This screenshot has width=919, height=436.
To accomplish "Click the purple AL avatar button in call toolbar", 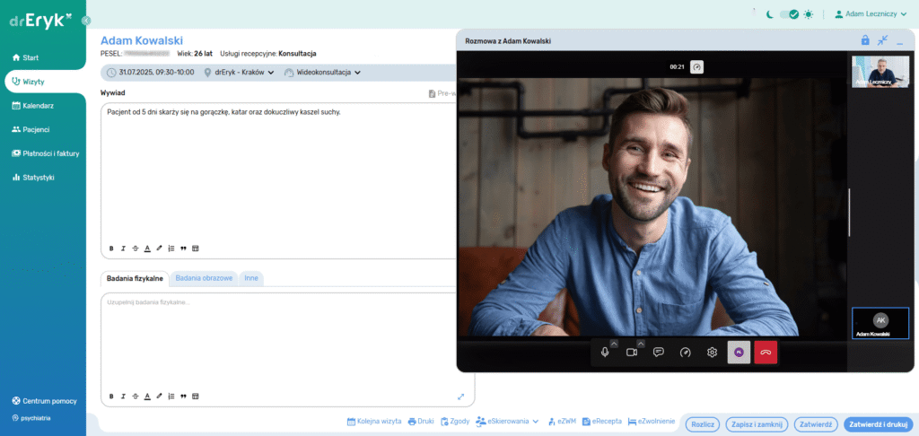I will [739, 353].
